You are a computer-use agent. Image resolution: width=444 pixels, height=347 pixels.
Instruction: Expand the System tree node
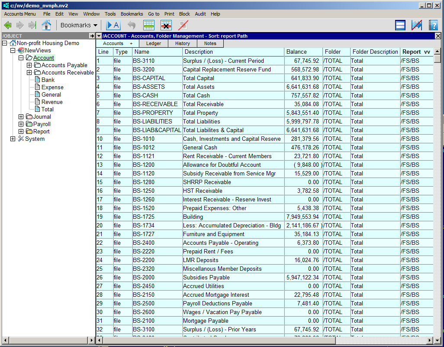tap(13, 139)
